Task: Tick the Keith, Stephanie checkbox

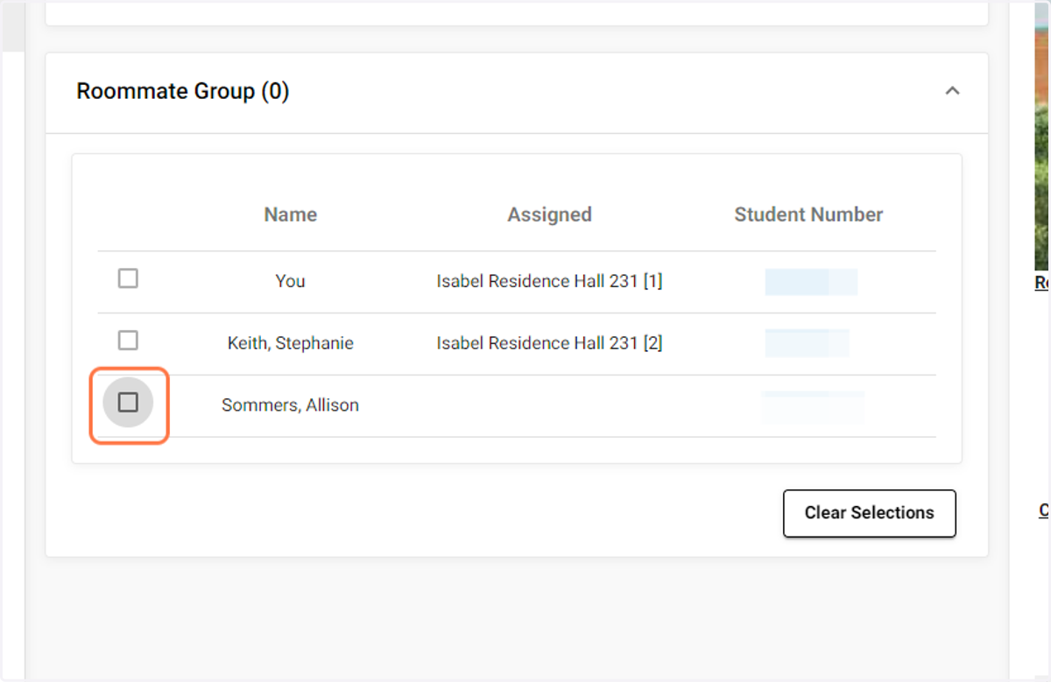Action: click(128, 341)
